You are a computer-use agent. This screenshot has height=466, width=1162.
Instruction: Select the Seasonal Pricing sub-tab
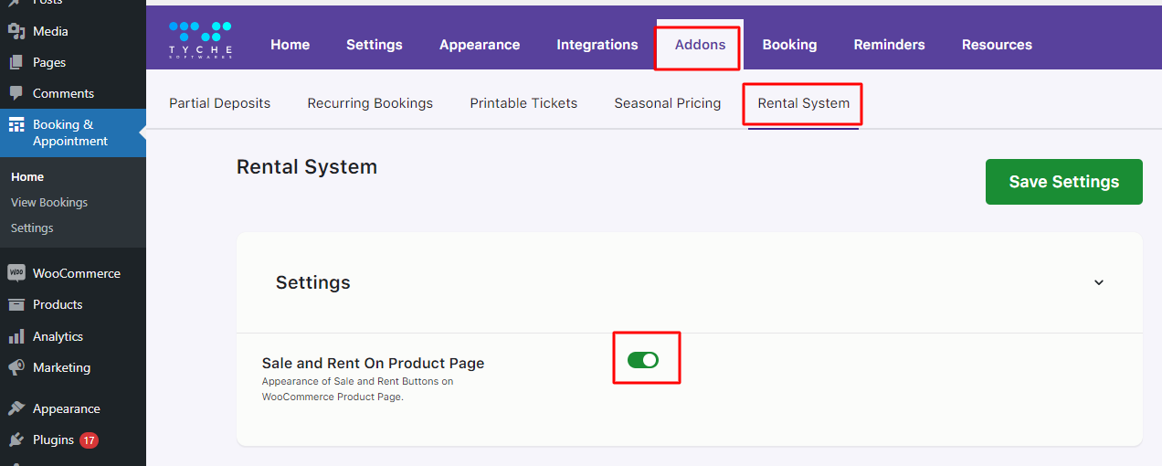coord(668,103)
